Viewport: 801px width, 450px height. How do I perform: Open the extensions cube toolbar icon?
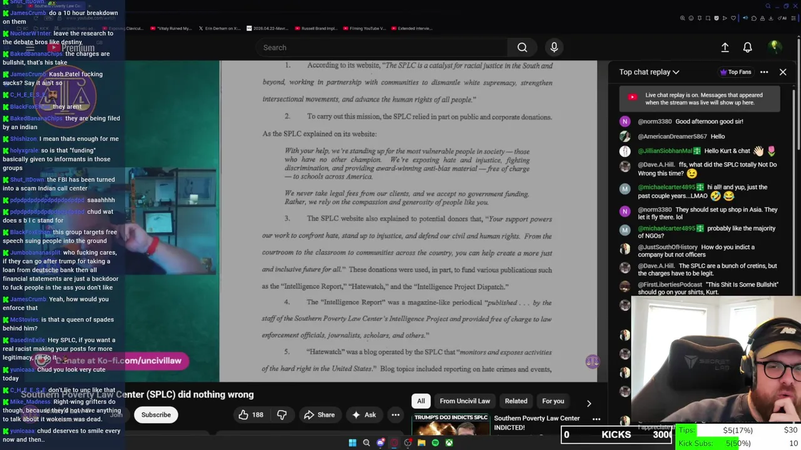coord(754,18)
